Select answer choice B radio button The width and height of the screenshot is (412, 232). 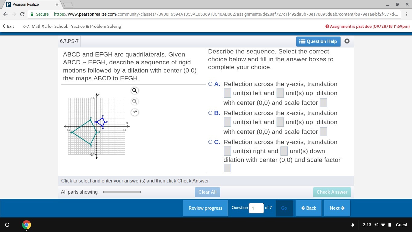(x=210, y=113)
